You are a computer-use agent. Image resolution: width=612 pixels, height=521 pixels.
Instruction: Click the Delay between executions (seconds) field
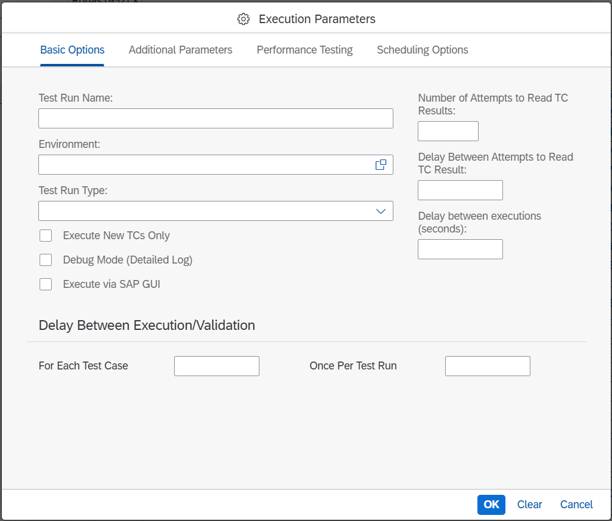460,250
